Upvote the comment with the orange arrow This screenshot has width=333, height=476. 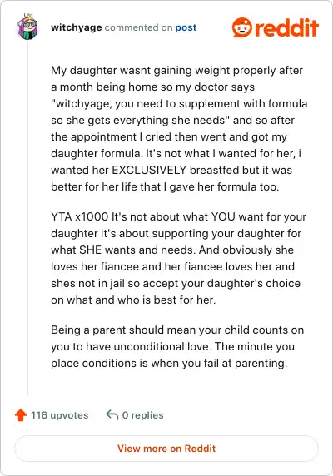click(21, 415)
